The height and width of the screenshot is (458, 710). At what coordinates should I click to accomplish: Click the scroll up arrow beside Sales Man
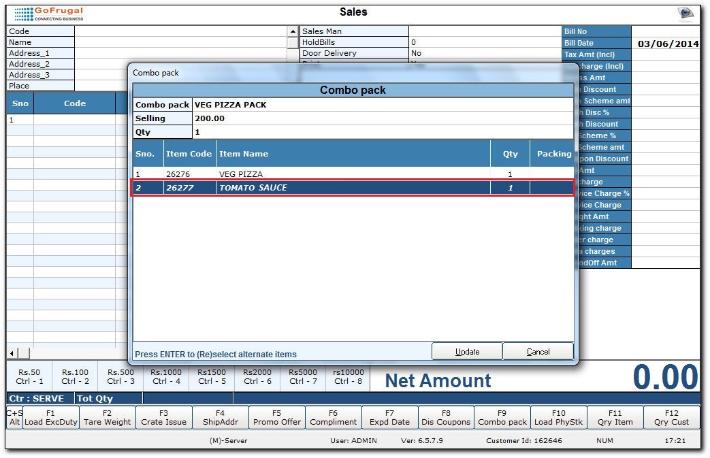tap(293, 31)
